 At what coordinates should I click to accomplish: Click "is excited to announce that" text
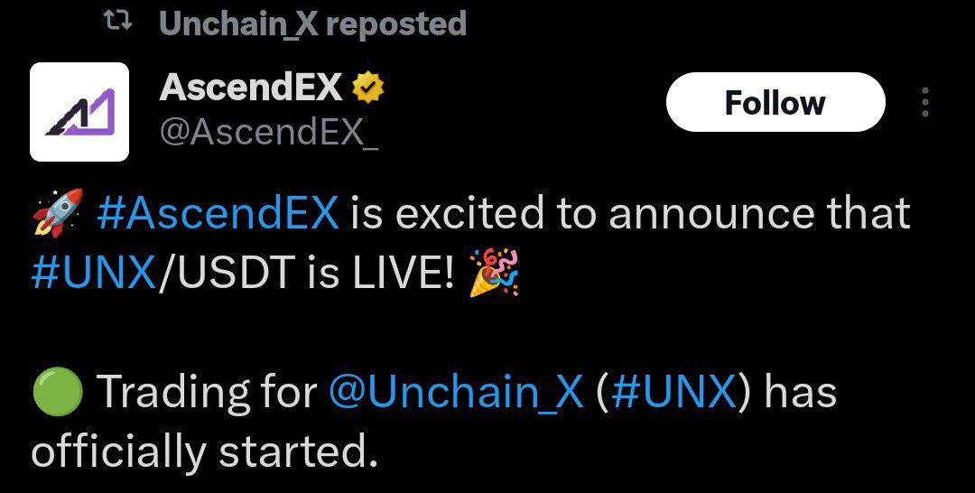[x=631, y=212]
